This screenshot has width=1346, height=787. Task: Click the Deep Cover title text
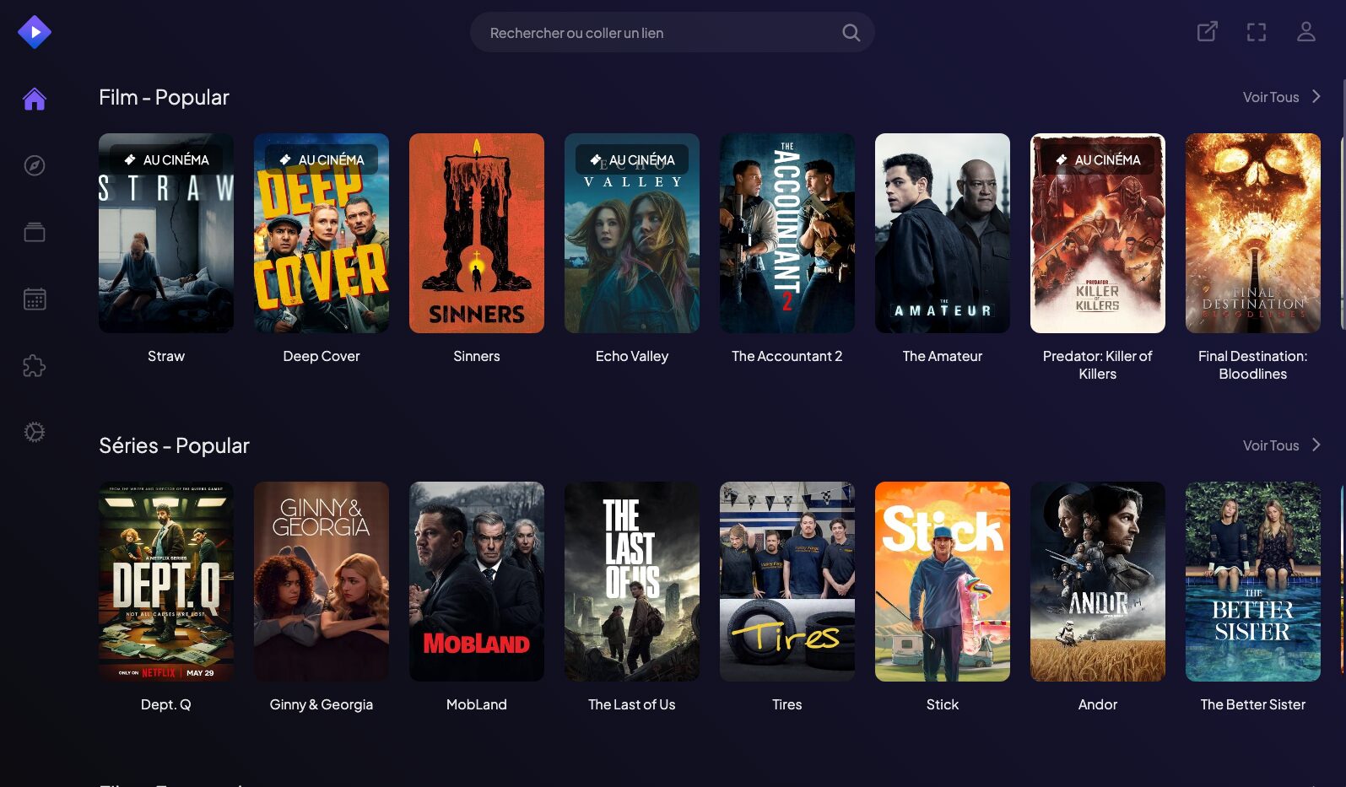coord(322,356)
